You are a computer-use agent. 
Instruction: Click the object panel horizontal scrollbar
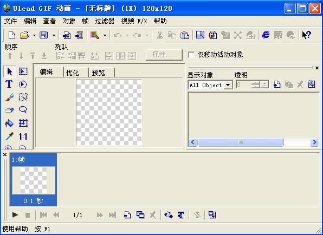click(254, 142)
